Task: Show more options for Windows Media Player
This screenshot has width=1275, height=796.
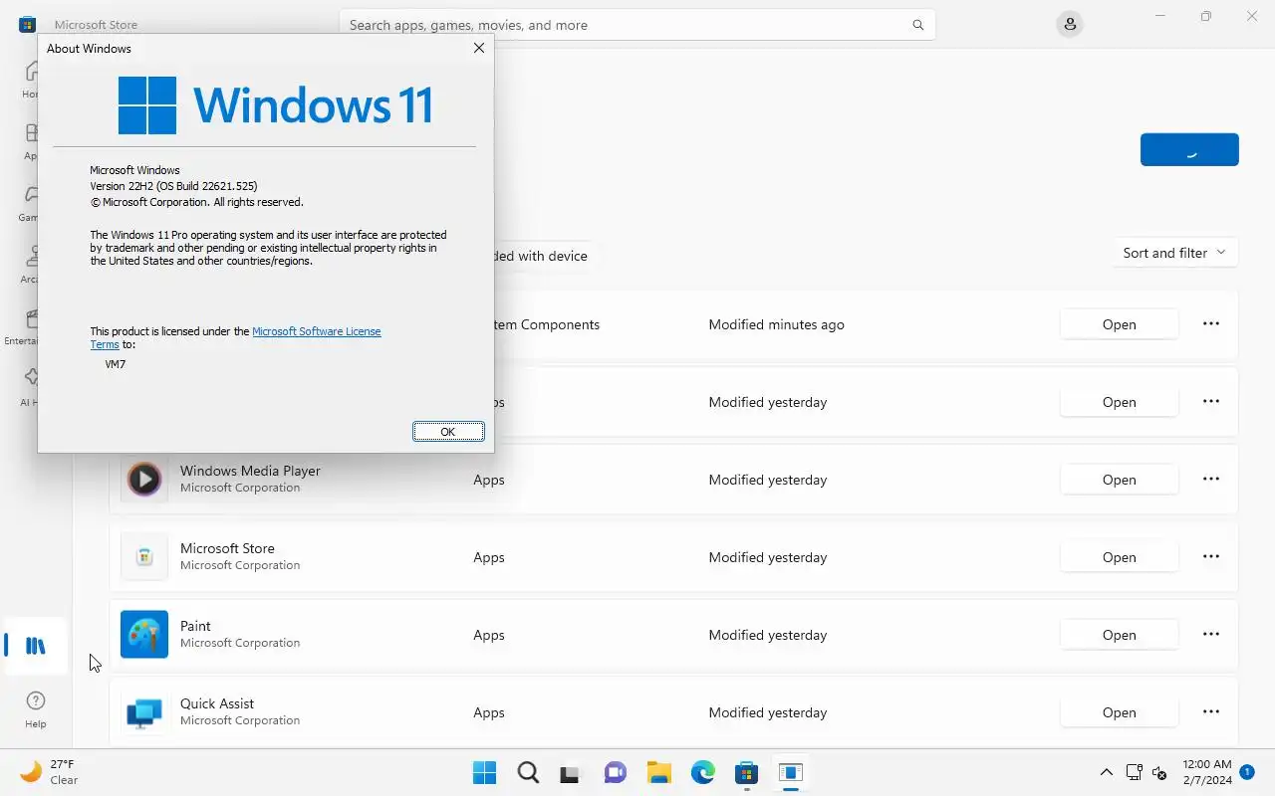Action: (x=1211, y=479)
